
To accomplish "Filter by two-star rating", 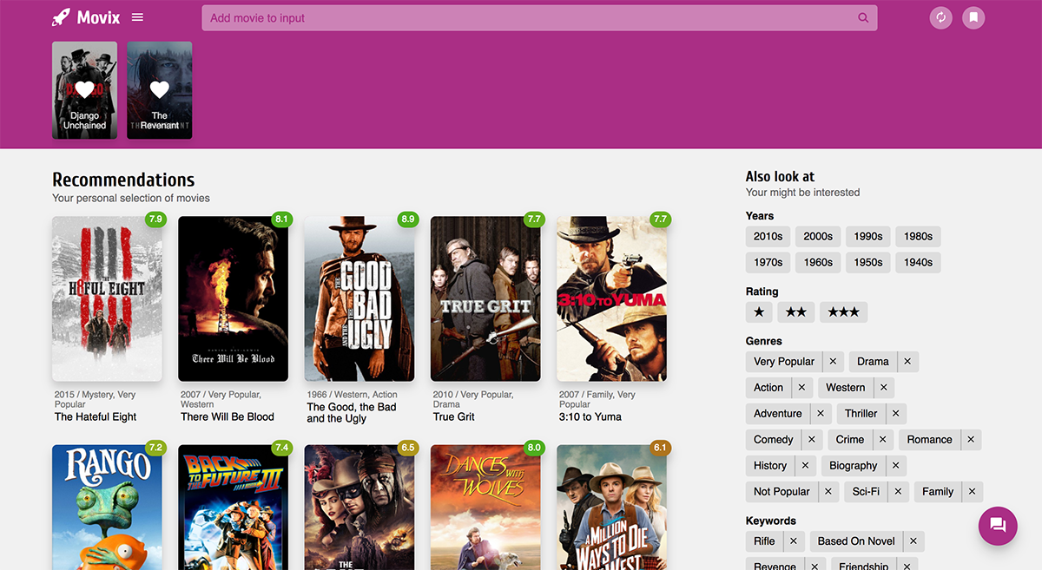I will (x=796, y=312).
